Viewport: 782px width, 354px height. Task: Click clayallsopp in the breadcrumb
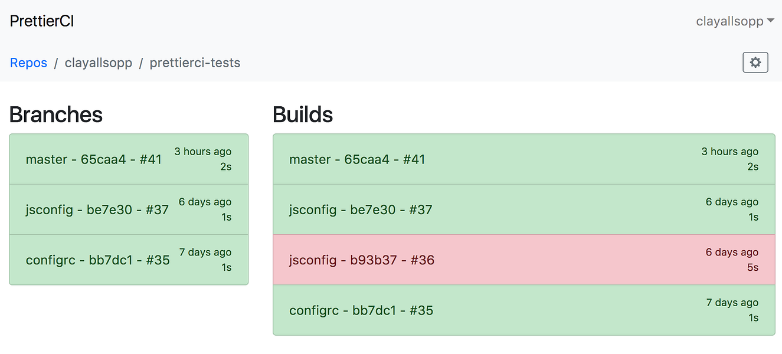pos(99,63)
